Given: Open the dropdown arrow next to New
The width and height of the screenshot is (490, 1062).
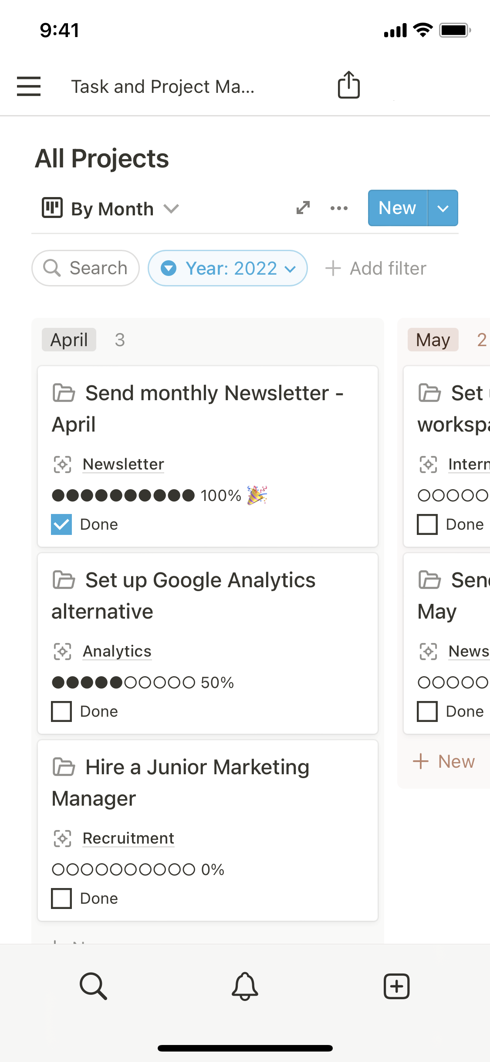Looking at the screenshot, I should [x=443, y=208].
